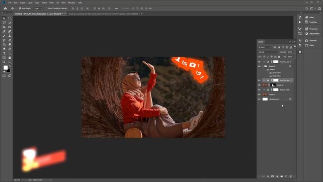
Task: Create new adjustment layer icon
Action: [277, 176]
